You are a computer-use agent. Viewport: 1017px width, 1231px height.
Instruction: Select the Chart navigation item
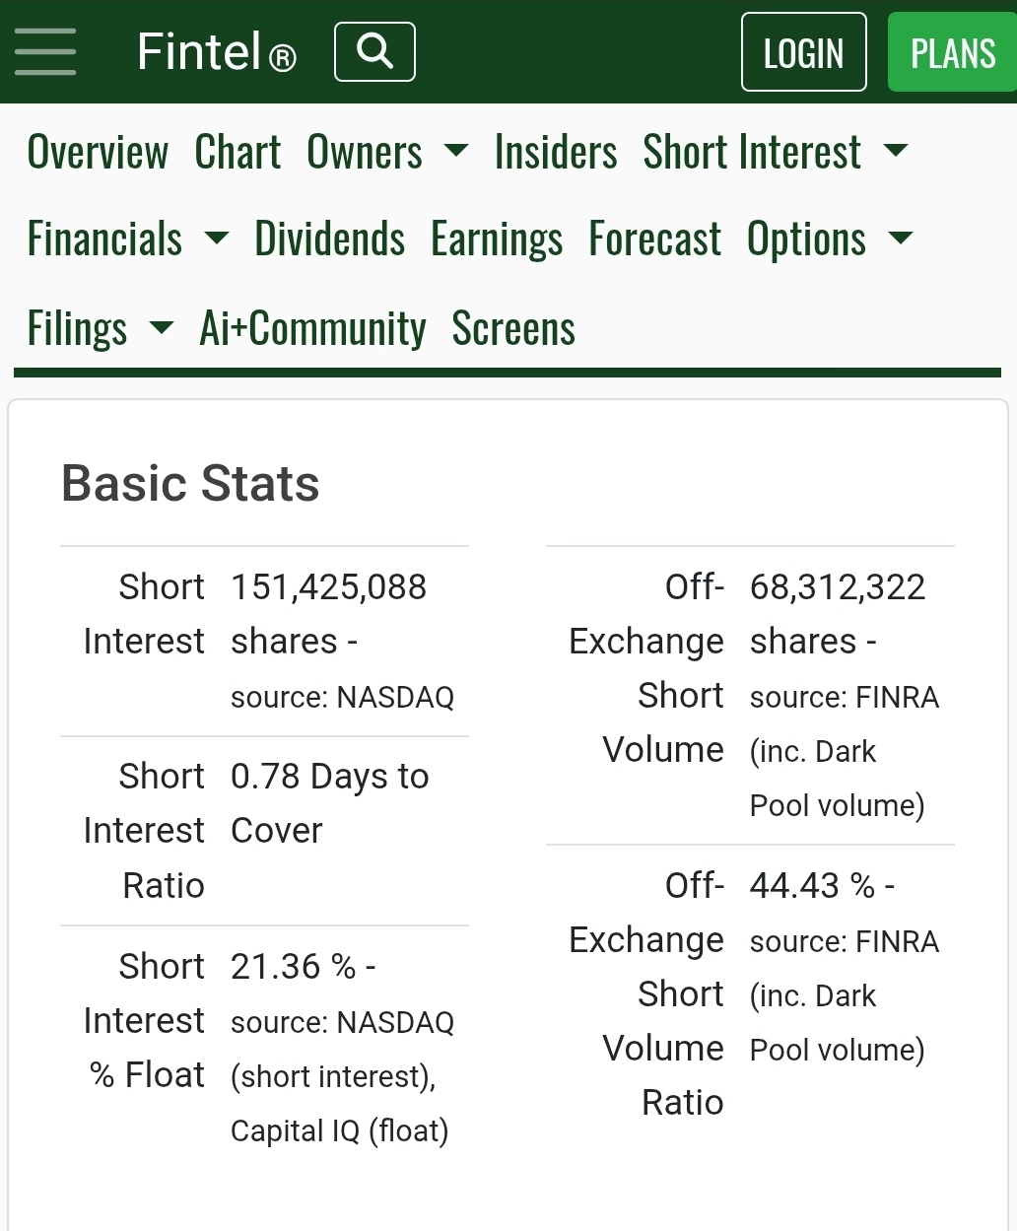237,153
